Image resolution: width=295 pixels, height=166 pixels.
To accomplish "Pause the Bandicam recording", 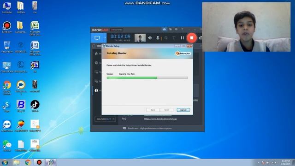I will click(x=182, y=38).
